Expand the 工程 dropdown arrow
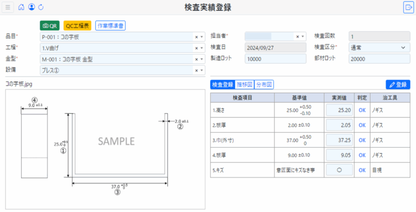This screenshot has width=416, height=212. (x=201, y=48)
